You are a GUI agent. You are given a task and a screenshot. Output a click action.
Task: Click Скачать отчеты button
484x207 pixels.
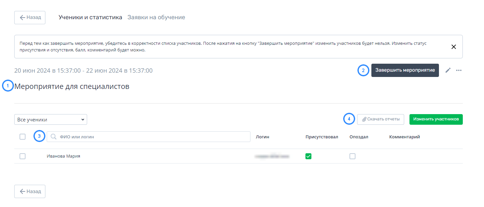pyautogui.click(x=381, y=119)
